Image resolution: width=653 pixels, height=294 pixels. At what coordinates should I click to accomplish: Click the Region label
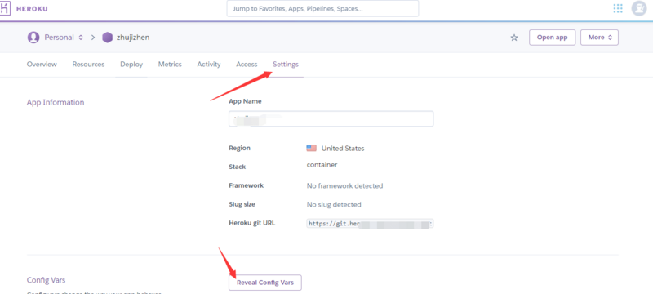point(239,149)
